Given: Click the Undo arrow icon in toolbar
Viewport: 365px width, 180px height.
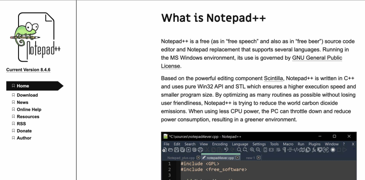Looking at the screenshot, I should click(226, 150).
